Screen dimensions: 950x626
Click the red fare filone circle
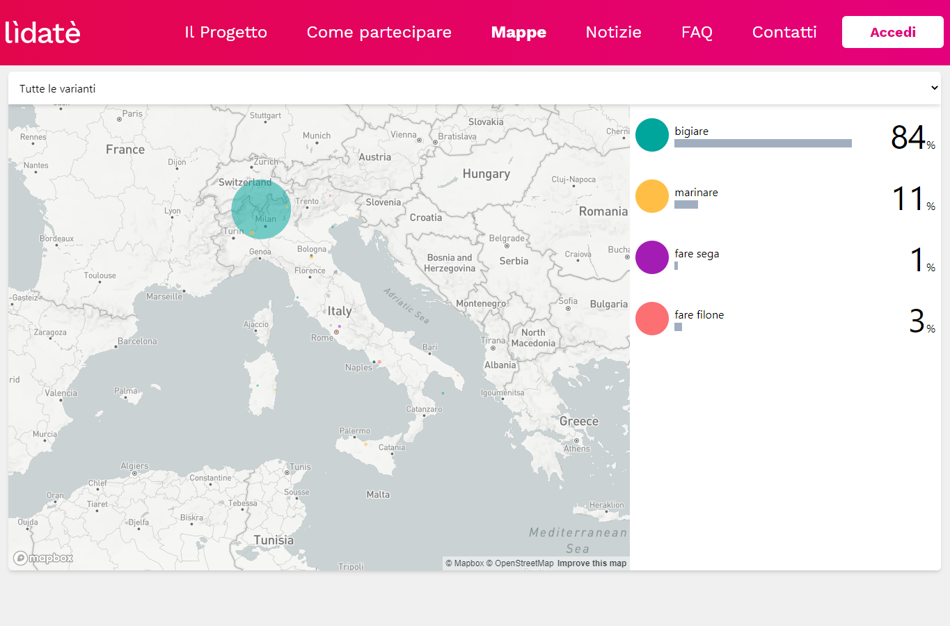pos(651,319)
